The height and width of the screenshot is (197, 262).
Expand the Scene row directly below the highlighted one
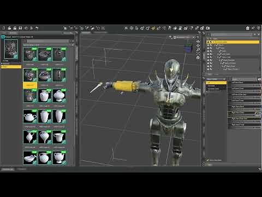coord(215,45)
